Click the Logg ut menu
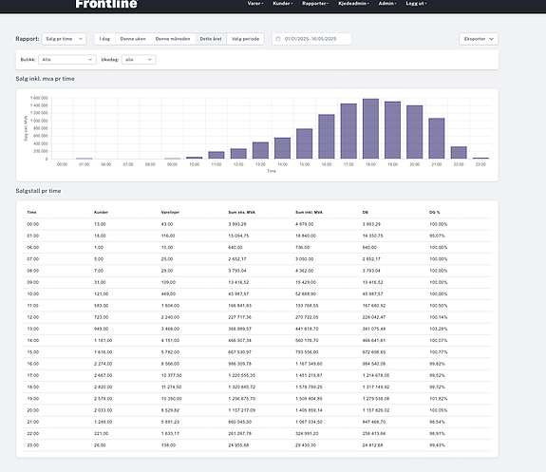This screenshot has width=546, height=472. (x=416, y=4)
